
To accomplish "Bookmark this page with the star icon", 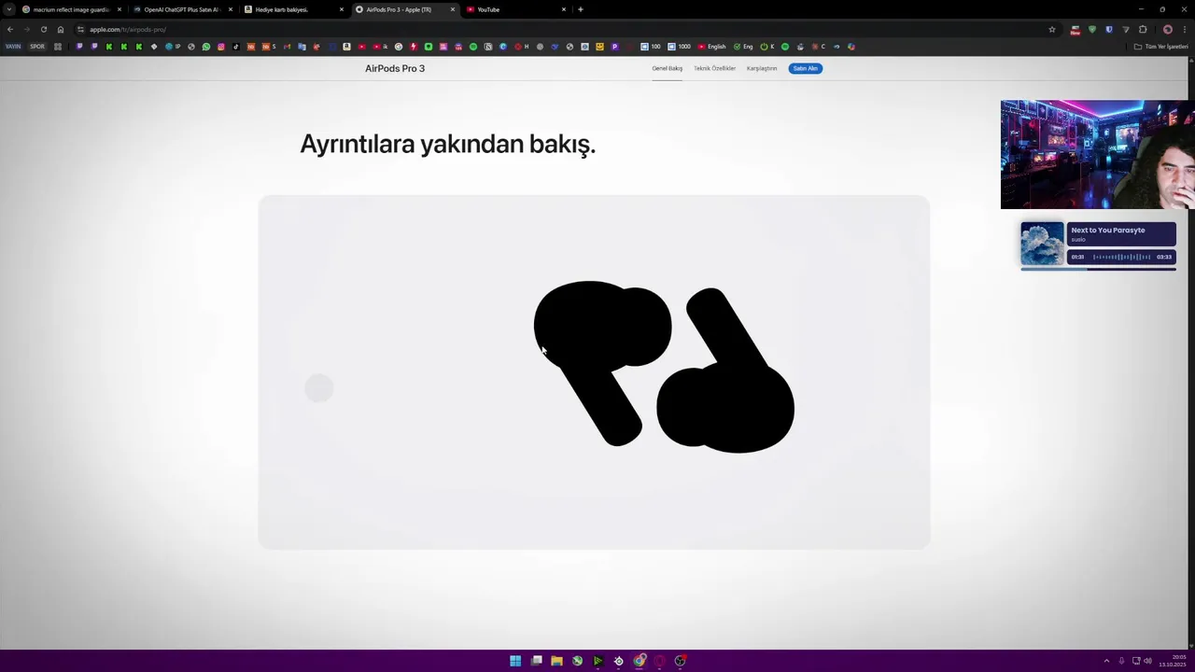I will tap(1052, 29).
